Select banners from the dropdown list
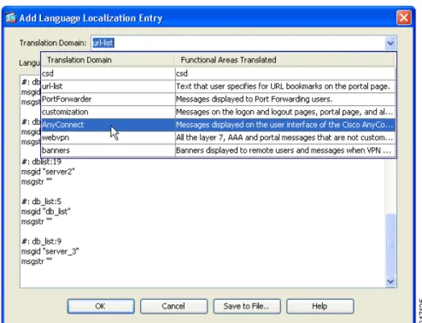 219,150
